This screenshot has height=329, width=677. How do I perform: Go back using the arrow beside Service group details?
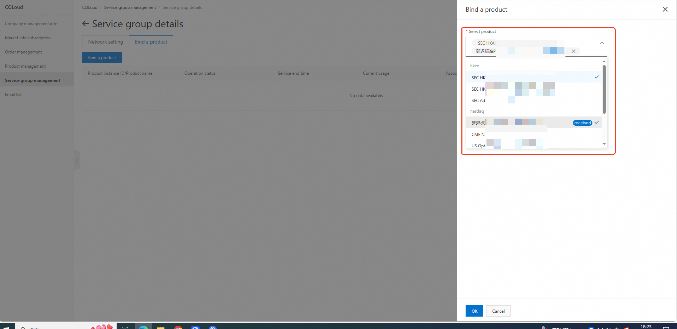86,24
